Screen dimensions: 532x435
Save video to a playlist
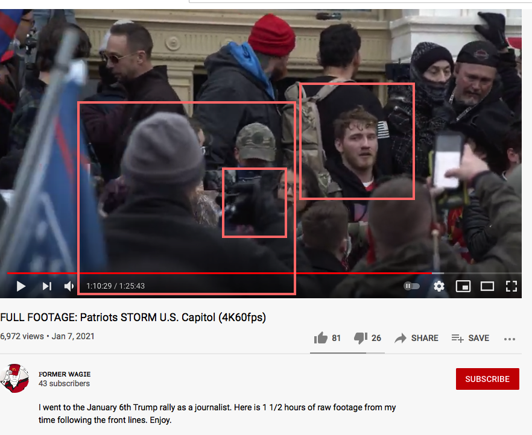click(470, 338)
